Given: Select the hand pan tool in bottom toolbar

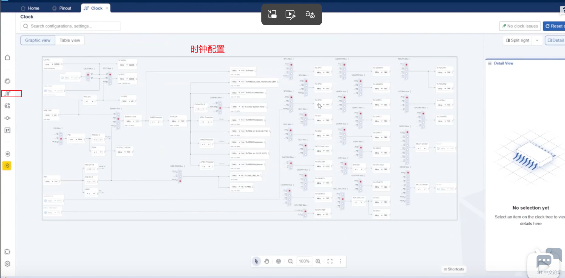Looking at the screenshot, I should click(267, 261).
